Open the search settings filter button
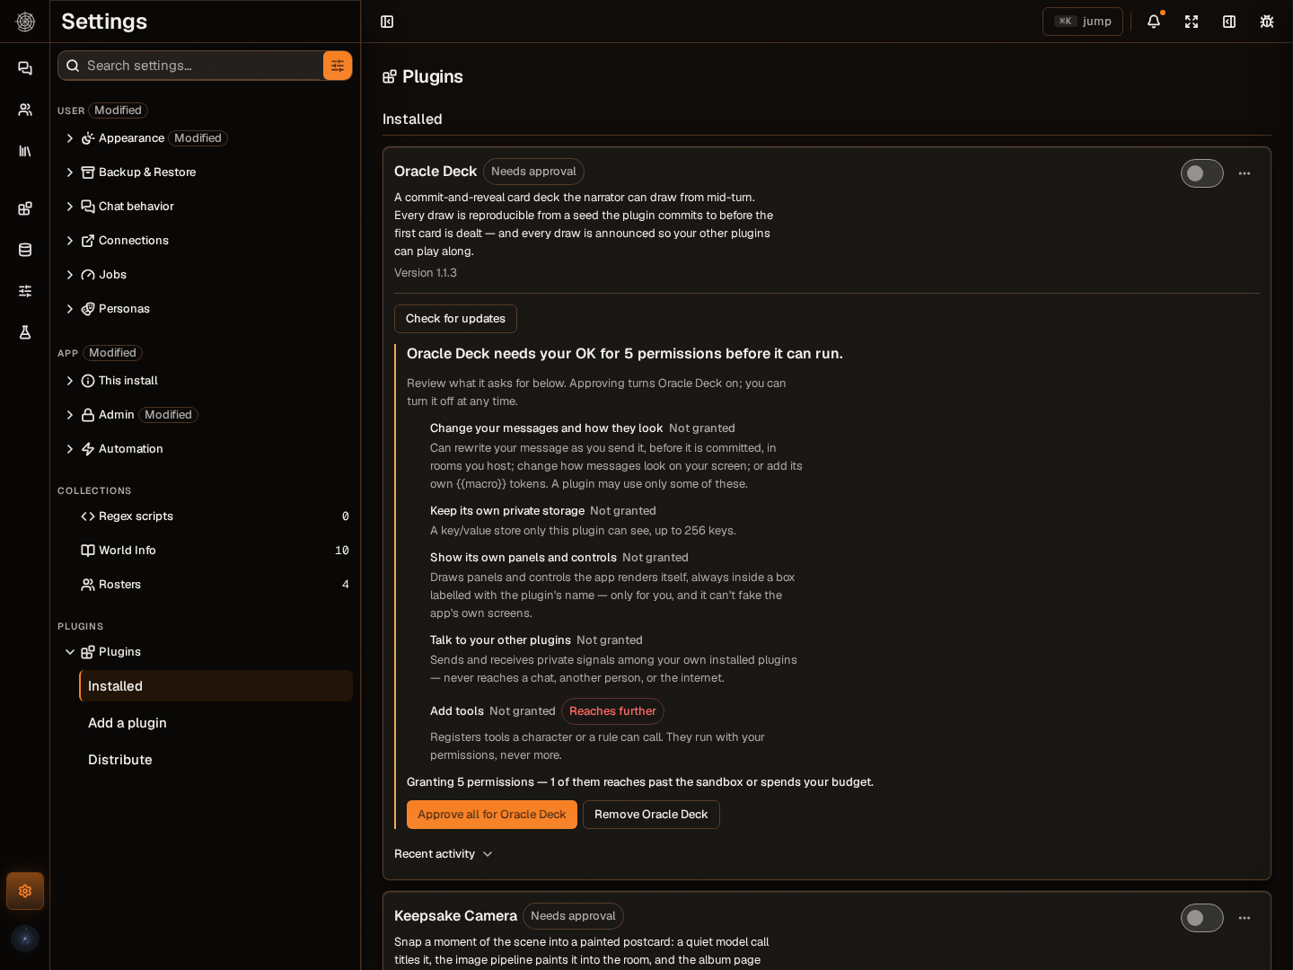Screen dimensions: 1293x970 click(x=338, y=66)
